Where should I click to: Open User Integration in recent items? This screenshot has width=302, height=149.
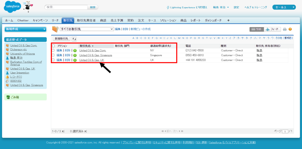[x=20, y=73]
